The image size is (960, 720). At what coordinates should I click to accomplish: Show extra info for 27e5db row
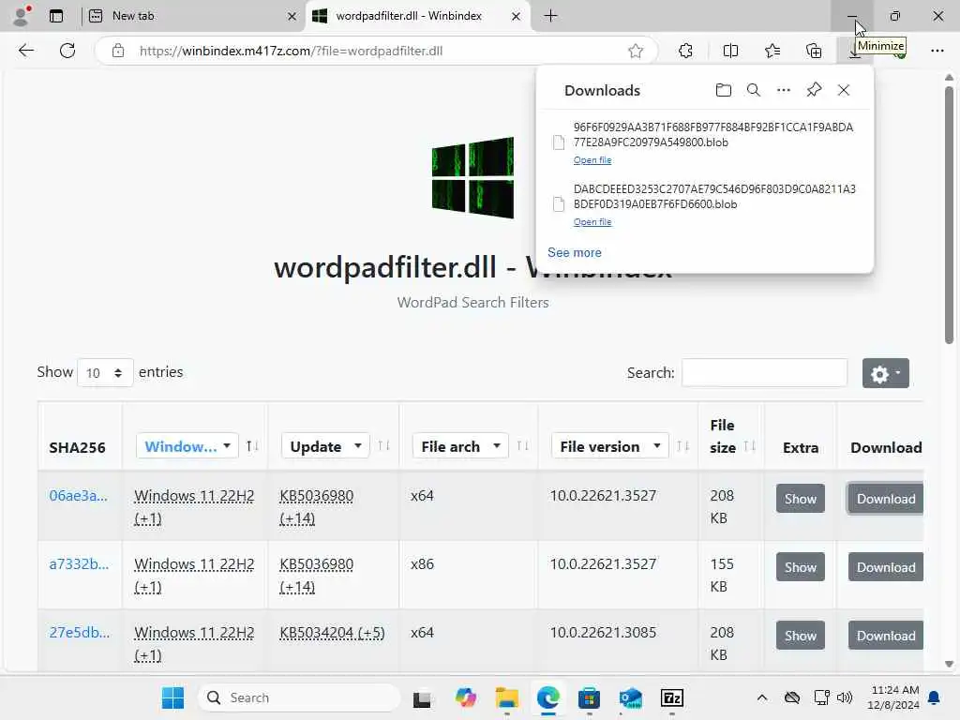tap(801, 637)
